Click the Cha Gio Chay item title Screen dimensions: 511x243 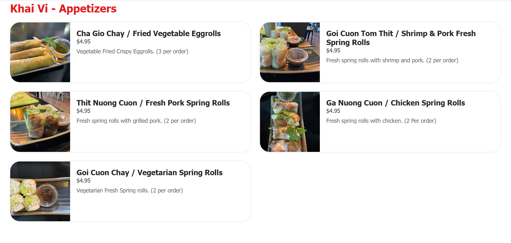[x=149, y=34]
